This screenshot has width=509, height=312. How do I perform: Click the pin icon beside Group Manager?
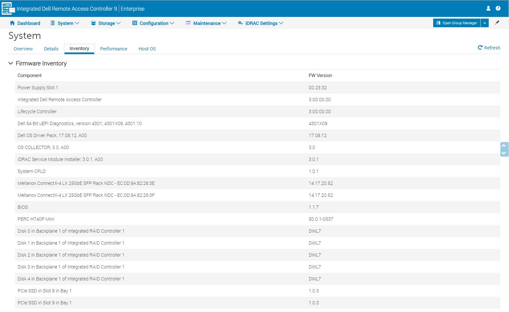[x=497, y=23]
